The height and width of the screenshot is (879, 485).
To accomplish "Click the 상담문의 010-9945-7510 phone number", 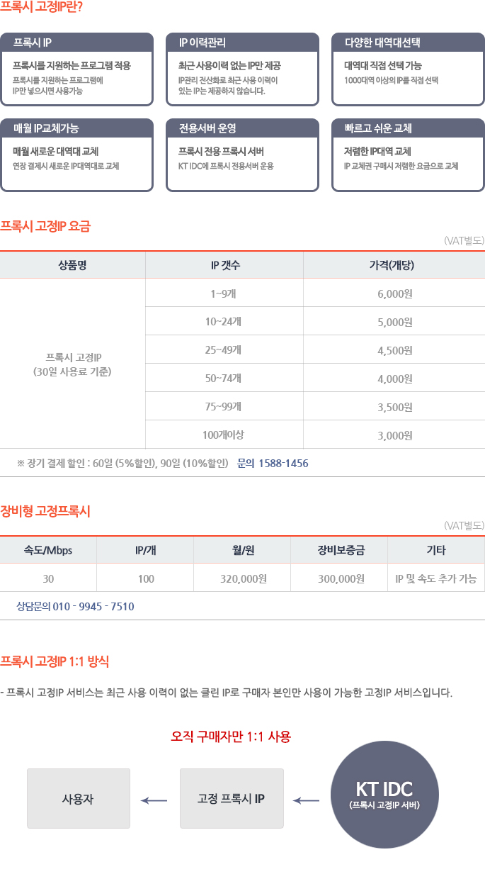I will point(75,606).
